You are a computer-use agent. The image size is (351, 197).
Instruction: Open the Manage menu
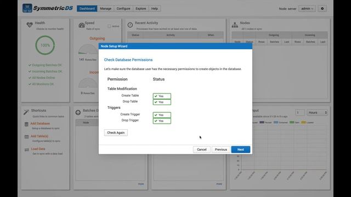106,9
